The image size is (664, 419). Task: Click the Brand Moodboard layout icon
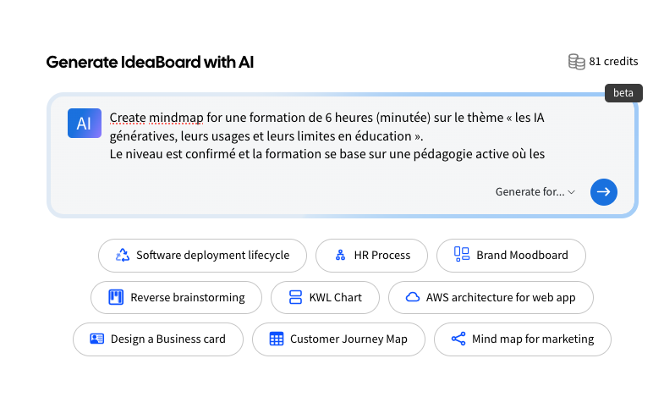pos(462,254)
